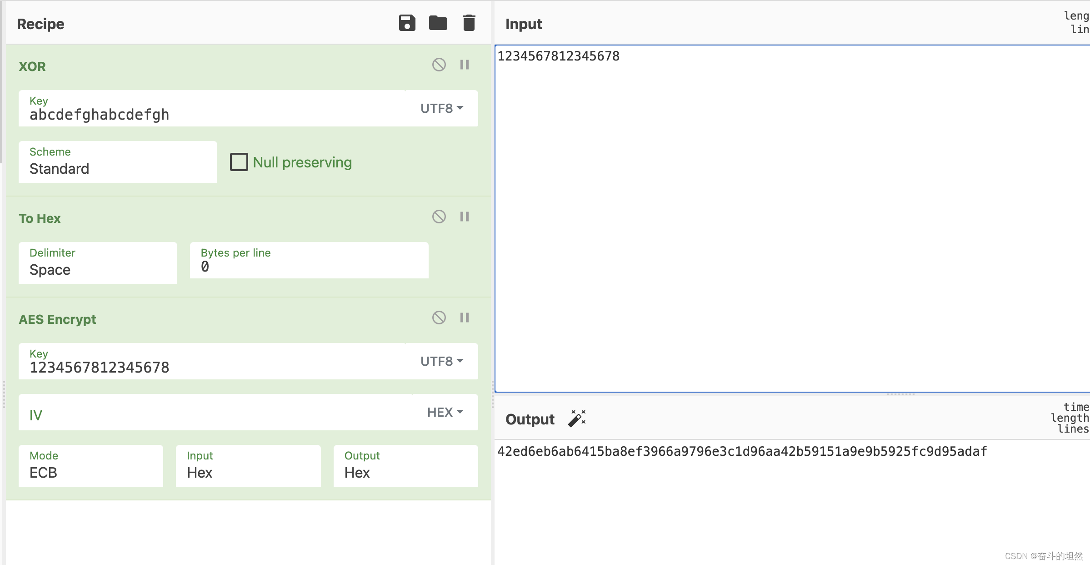
Task: Open the AES key UTF8 format dropdown
Action: point(441,361)
